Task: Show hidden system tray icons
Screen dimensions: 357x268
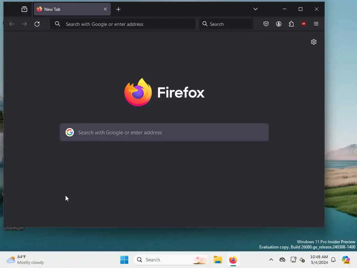Action: pyautogui.click(x=271, y=260)
